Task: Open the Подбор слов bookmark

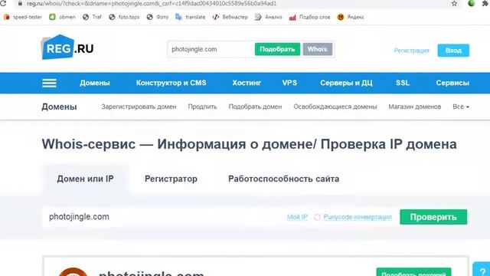Action: point(309,17)
